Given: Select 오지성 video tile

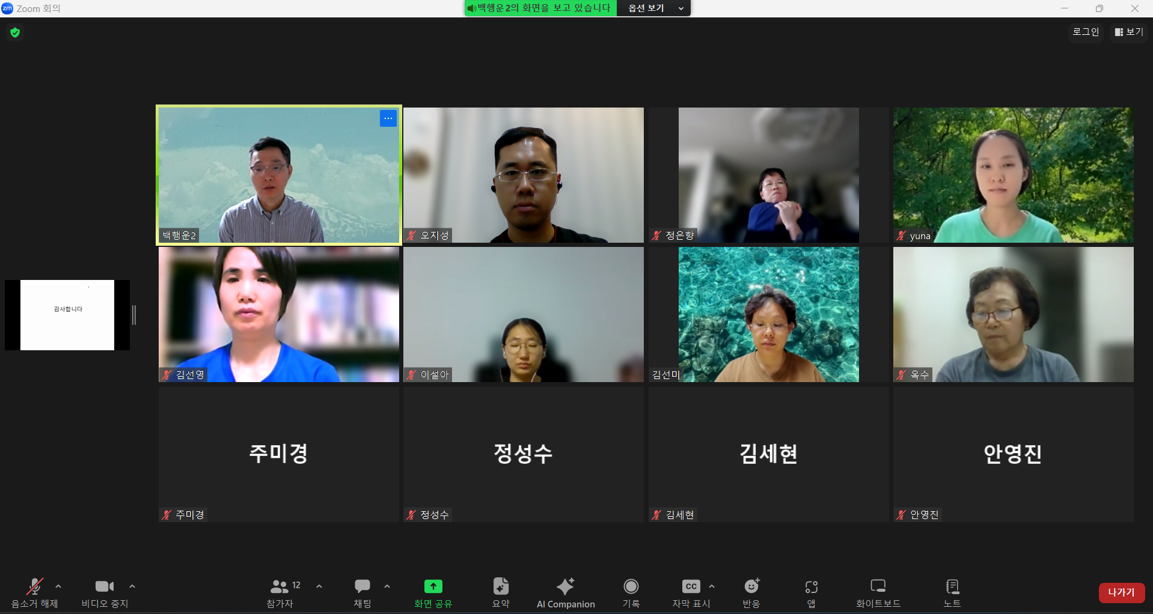Looking at the screenshot, I should (x=524, y=175).
